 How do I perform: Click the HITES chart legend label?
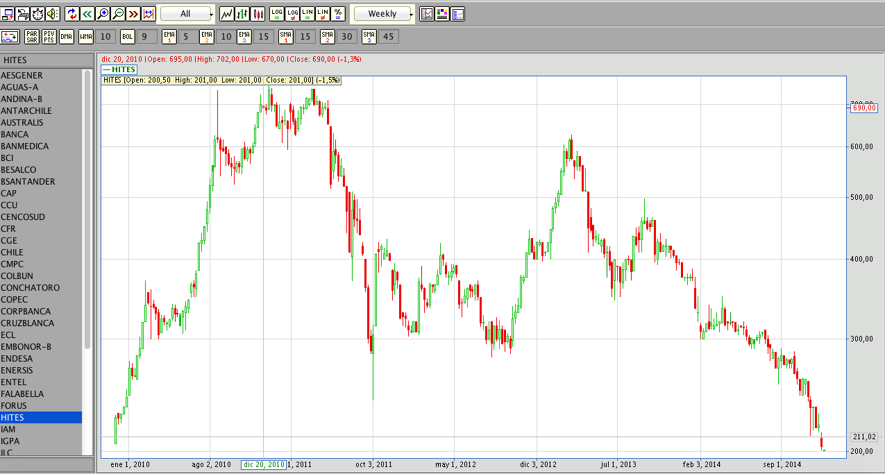[x=119, y=69]
